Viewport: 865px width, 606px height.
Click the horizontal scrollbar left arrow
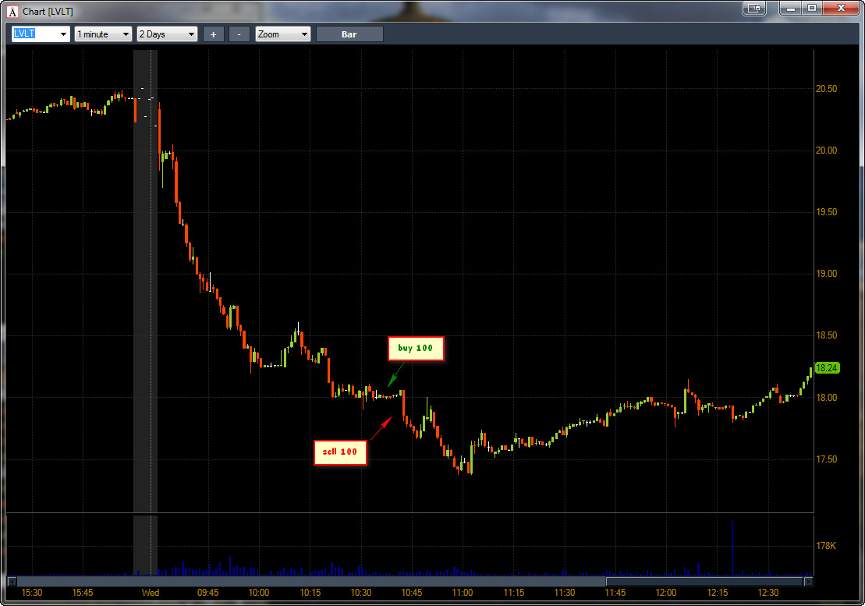(x=12, y=581)
